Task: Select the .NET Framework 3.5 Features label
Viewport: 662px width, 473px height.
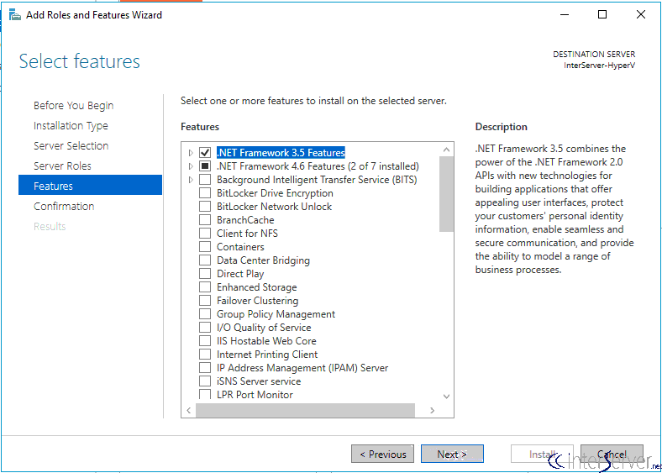Action: click(281, 152)
